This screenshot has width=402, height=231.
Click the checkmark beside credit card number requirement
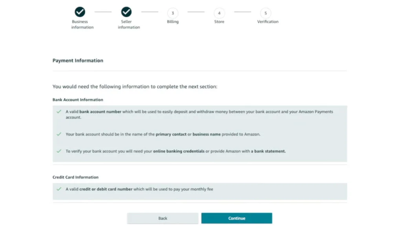click(60, 189)
